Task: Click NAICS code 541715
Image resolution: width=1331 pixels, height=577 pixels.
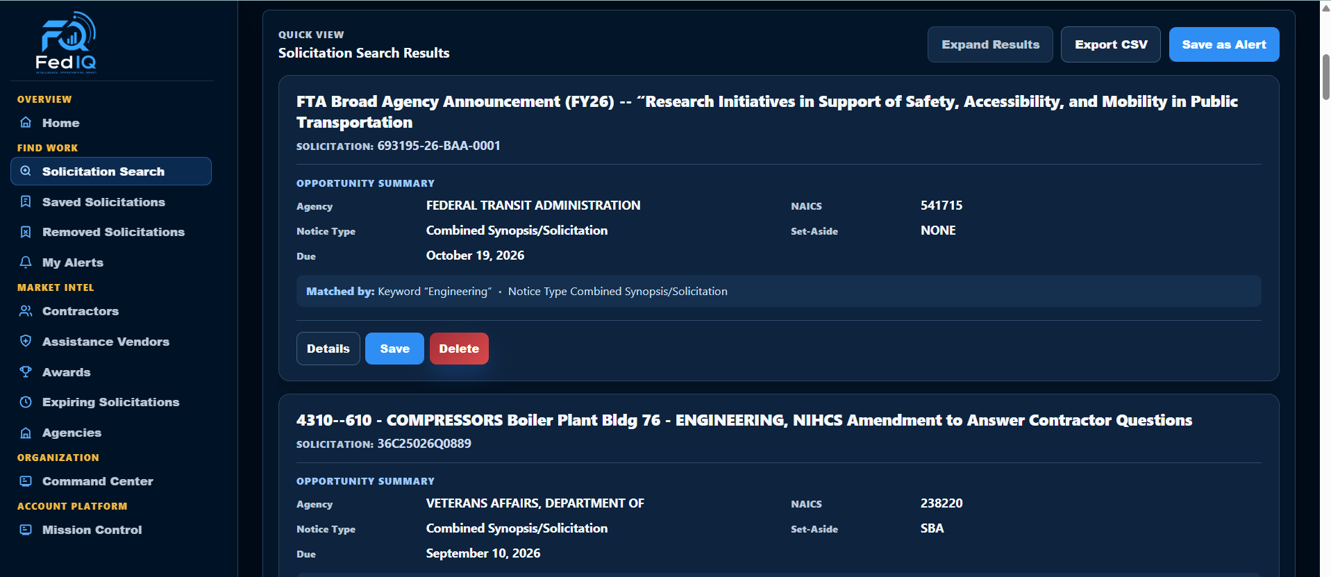Action: [941, 206]
